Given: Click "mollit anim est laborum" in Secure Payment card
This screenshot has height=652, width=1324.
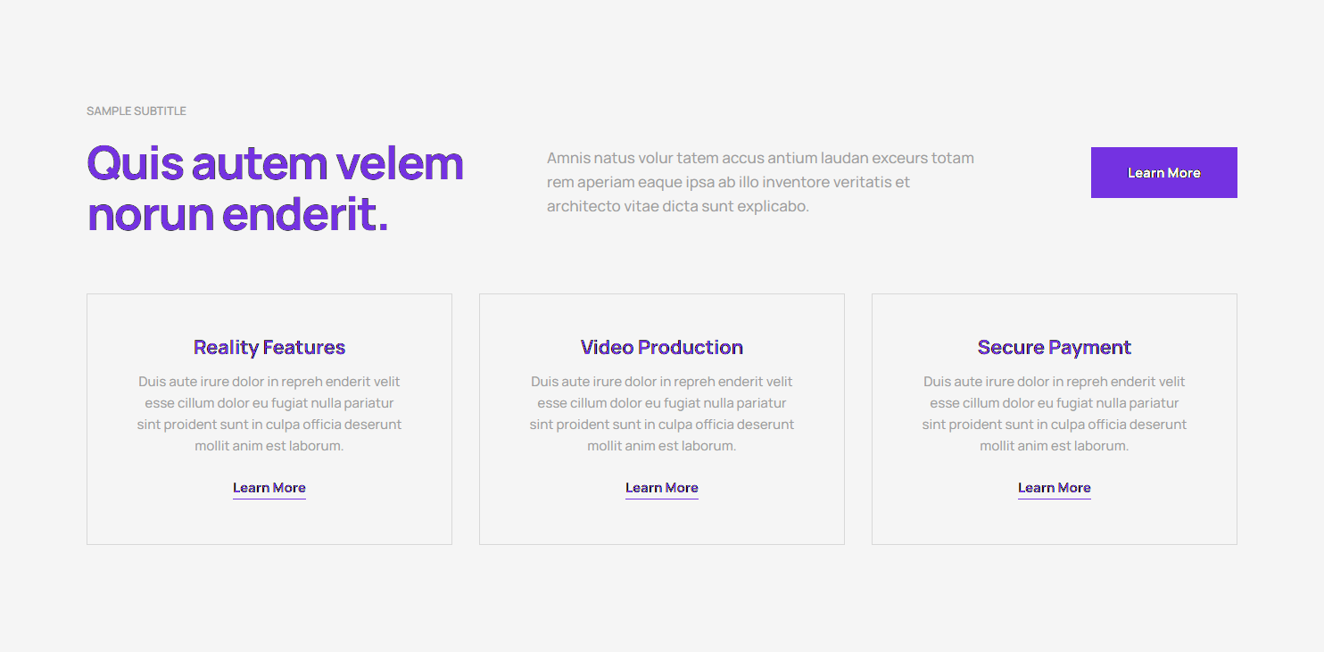Looking at the screenshot, I should pos(1054,446).
